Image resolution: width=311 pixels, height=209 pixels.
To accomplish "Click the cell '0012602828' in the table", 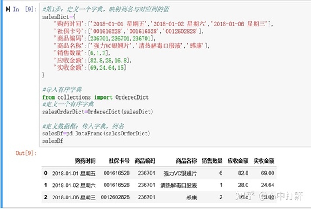I will [x=115, y=197].
